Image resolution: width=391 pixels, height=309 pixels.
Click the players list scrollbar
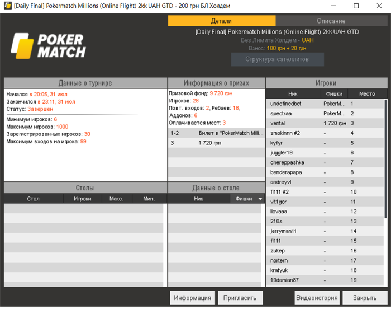[386, 159]
